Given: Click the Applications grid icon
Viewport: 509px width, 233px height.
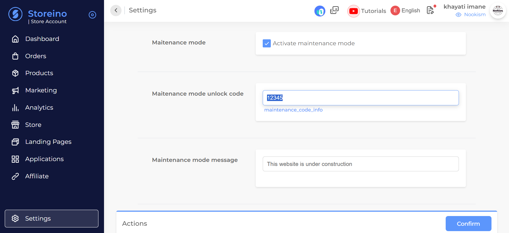Looking at the screenshot, I should pyautogui.click(x=15, y=159).
